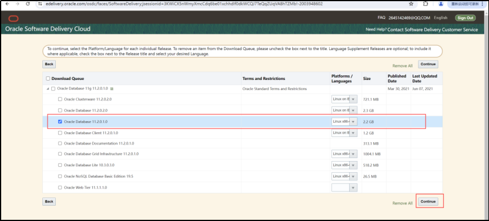
Task: Click the 26.5 MB size value
Action: click(x=370, y=176)
